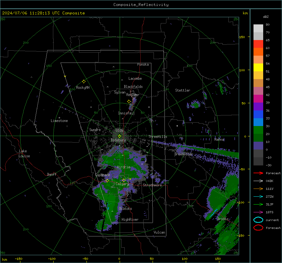Click the Lacombe city label
The width and height of the screenshot is (282, 263).
click(135, 78)
